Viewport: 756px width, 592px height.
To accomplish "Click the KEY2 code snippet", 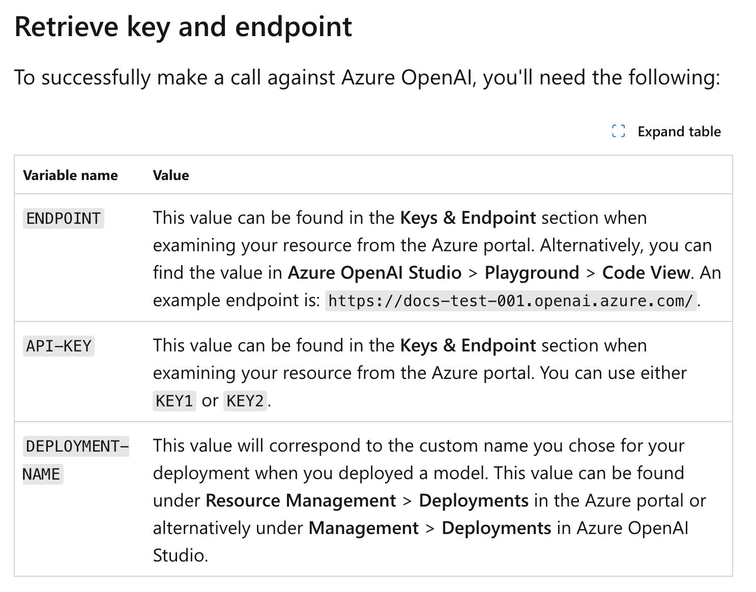I will point(245,401).
